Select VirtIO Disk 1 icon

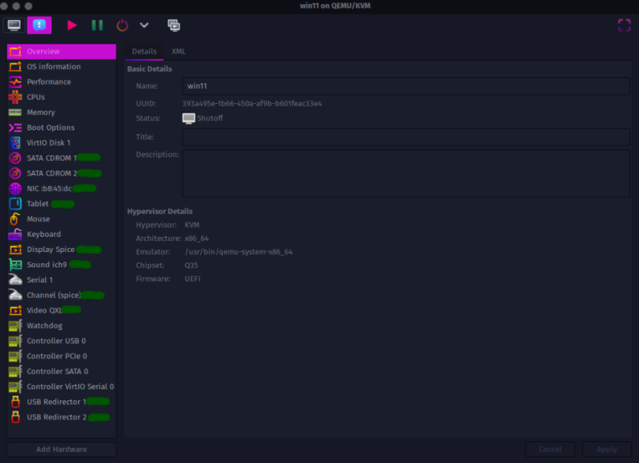click(x=15, y=143)
